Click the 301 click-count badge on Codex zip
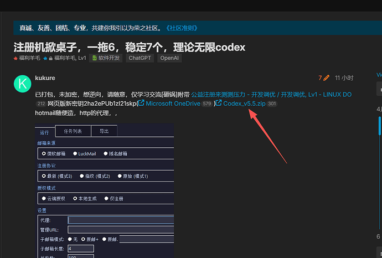Image resolution: width=382 pixels, height=258 pixels. tap(272, 104)
